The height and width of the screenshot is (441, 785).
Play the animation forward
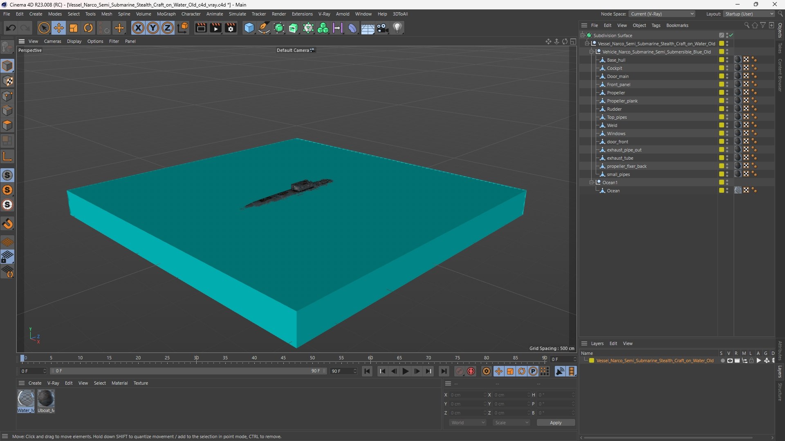(405, 371)
